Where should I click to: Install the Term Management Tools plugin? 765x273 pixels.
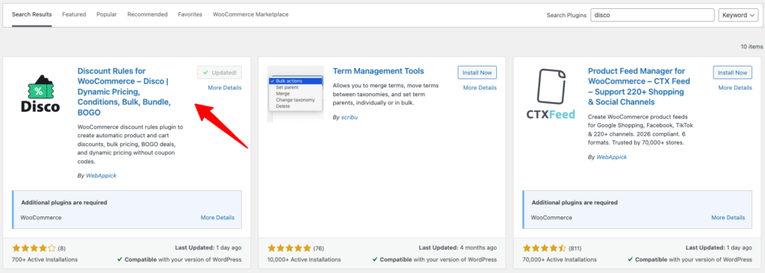[x=477, y=72]
